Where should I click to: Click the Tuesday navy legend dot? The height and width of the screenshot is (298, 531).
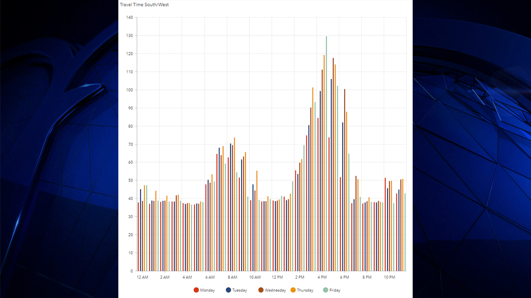[228, 290]
